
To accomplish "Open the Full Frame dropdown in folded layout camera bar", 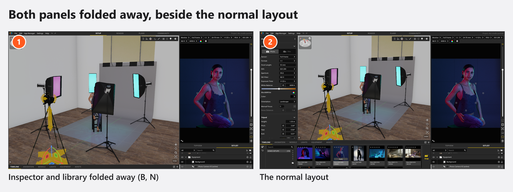I will (x=197, y=37).
